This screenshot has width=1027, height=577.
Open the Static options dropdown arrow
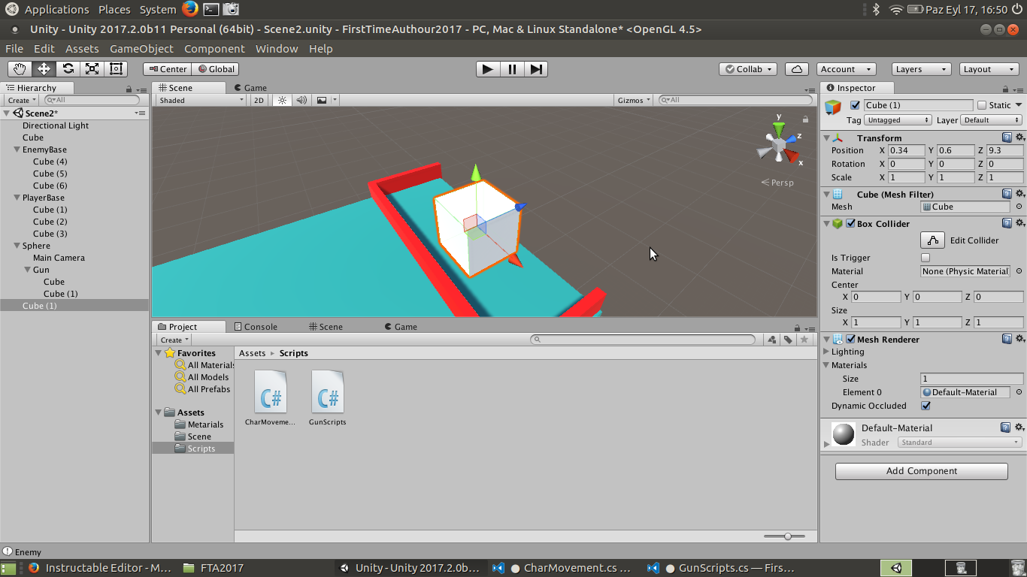(x=1019, y=105)
